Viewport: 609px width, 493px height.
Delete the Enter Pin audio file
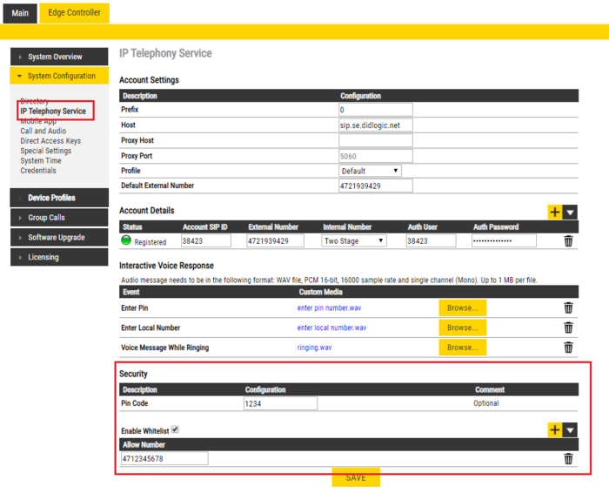(568, 307)
